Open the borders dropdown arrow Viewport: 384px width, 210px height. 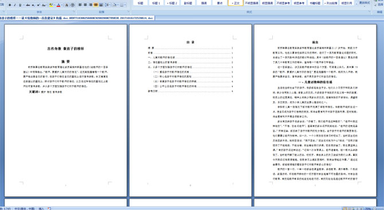pos(126,5)
